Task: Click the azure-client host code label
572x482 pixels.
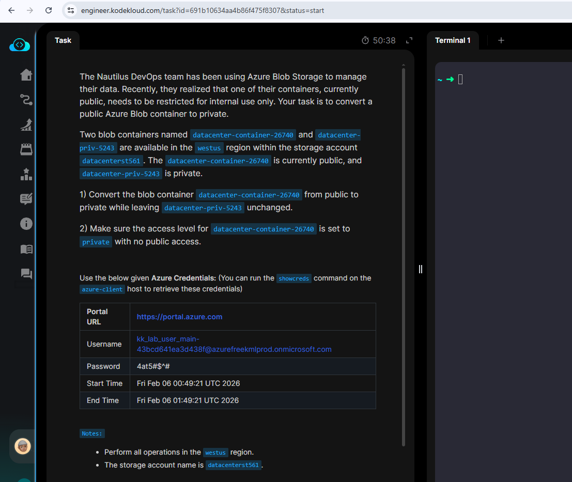Action: point(102,289)
